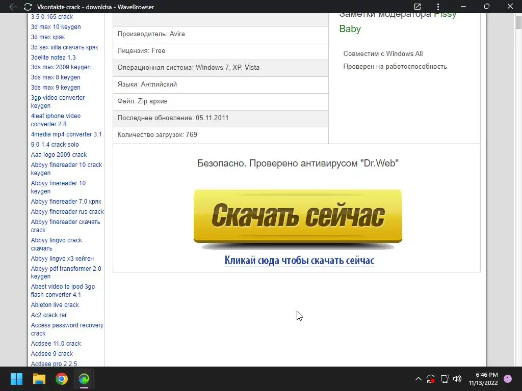This screenshot has width=522, height=391.
Task: Open Google Chrome from taskbar
Action: pos(62,379)
